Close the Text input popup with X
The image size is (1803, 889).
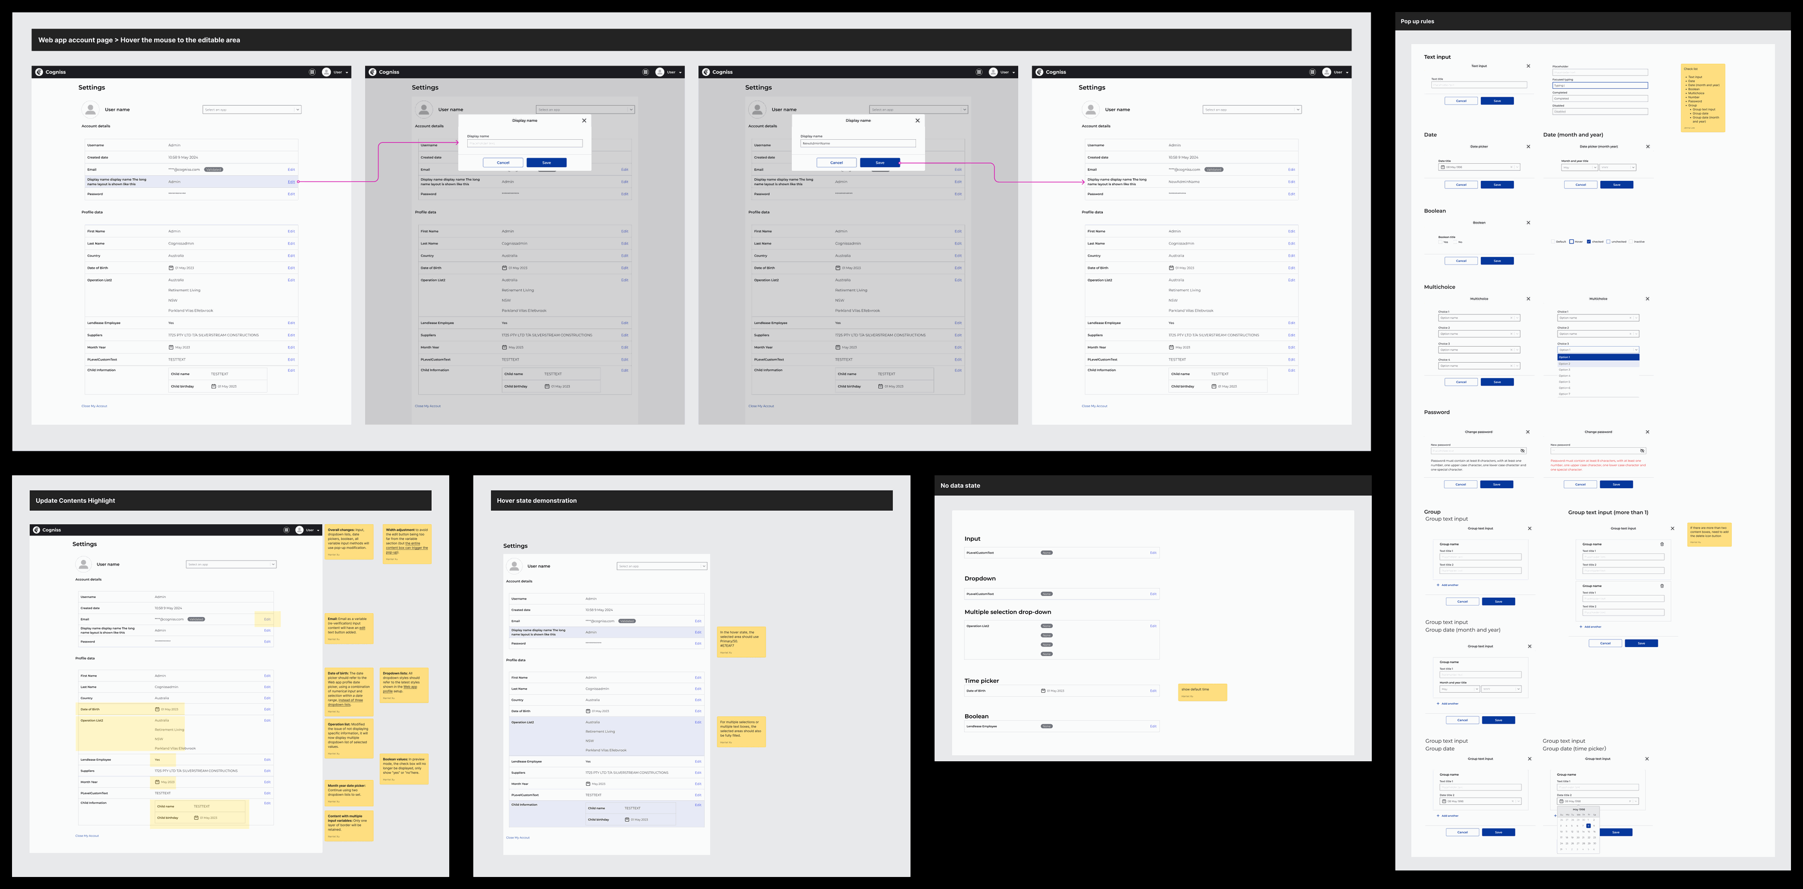1528,66
